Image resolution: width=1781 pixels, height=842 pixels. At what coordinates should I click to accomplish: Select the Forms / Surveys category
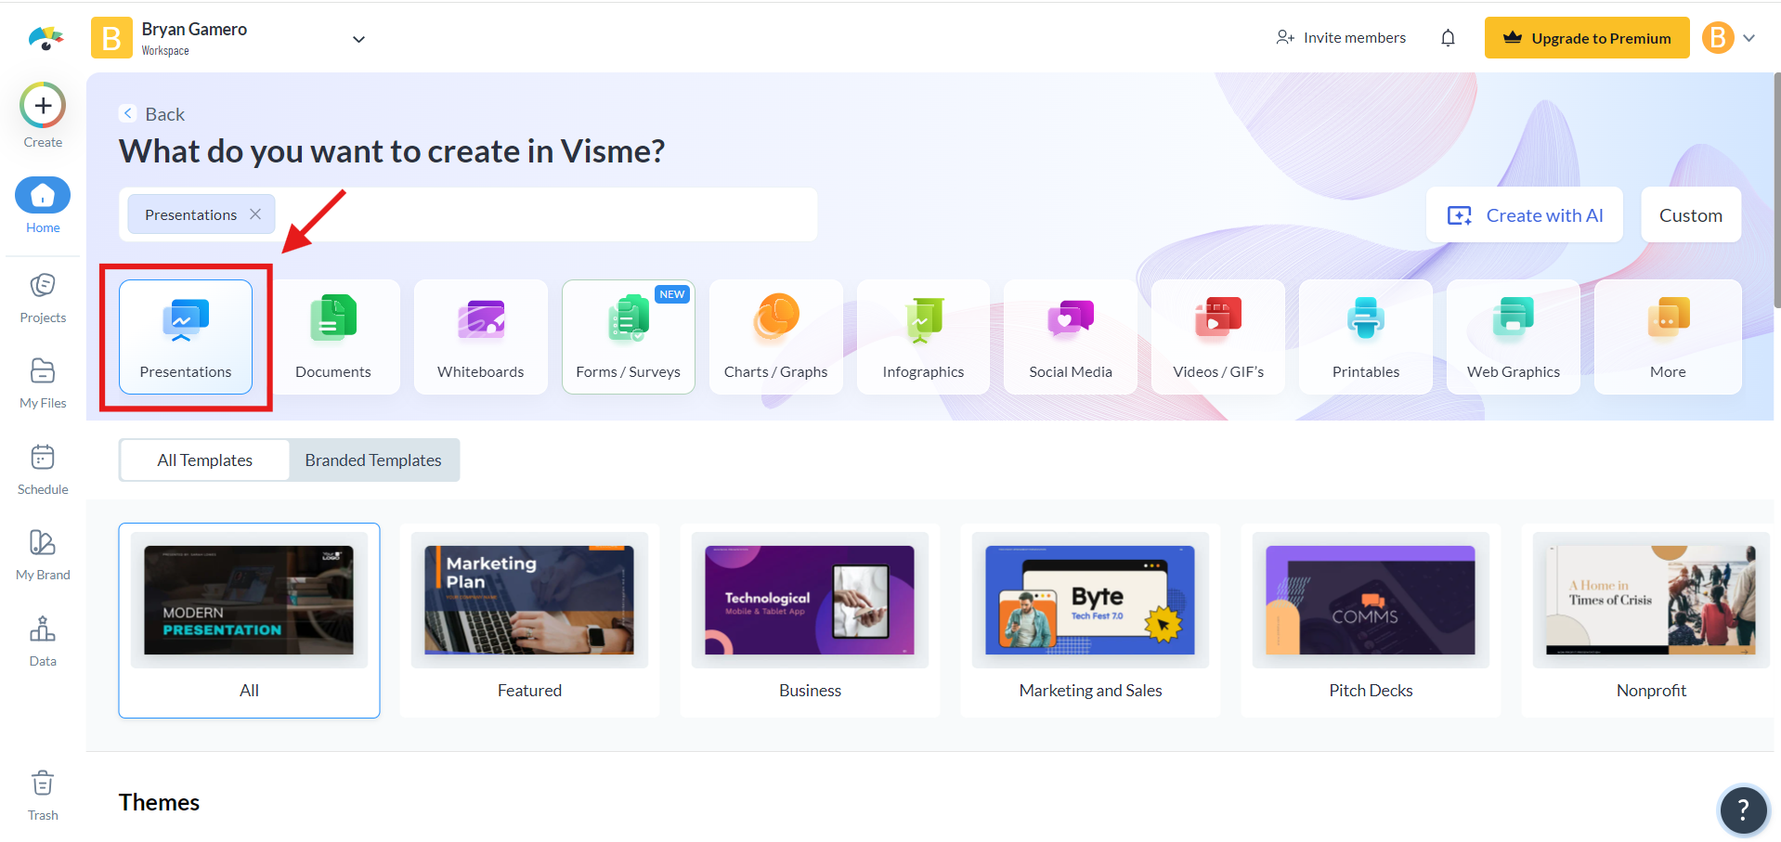point(629,337)
